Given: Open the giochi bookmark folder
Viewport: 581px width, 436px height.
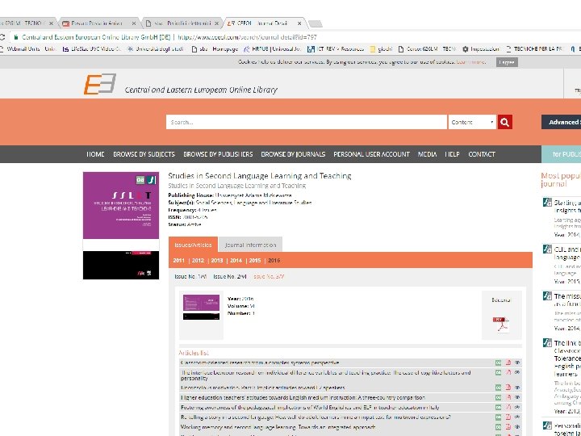Looking at the screenshot, I should coord(381,49).
